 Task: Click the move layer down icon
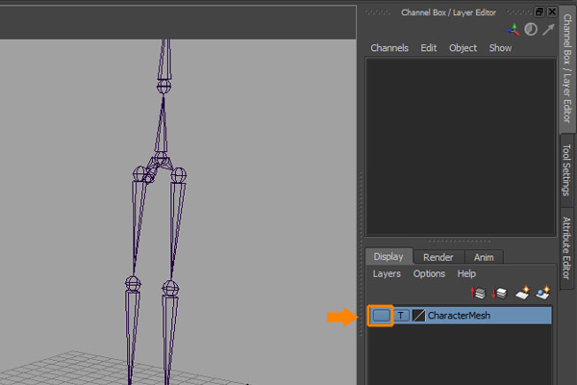click(500, 292)
